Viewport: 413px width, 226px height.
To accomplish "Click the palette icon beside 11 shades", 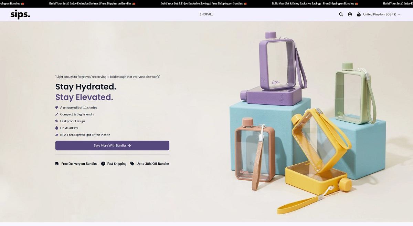I will click(x=57, y=107).
